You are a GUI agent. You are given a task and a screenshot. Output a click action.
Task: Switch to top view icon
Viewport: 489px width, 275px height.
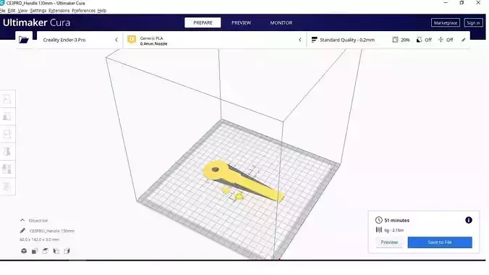click(46, 250)
